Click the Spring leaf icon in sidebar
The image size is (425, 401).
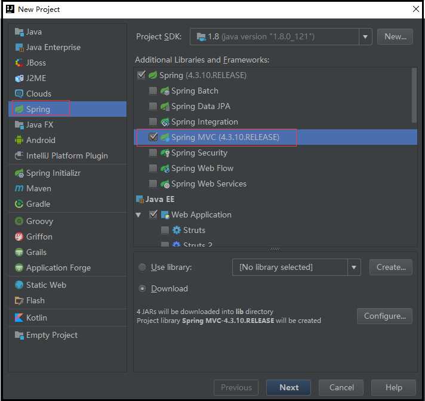click(x=19, y=109)
